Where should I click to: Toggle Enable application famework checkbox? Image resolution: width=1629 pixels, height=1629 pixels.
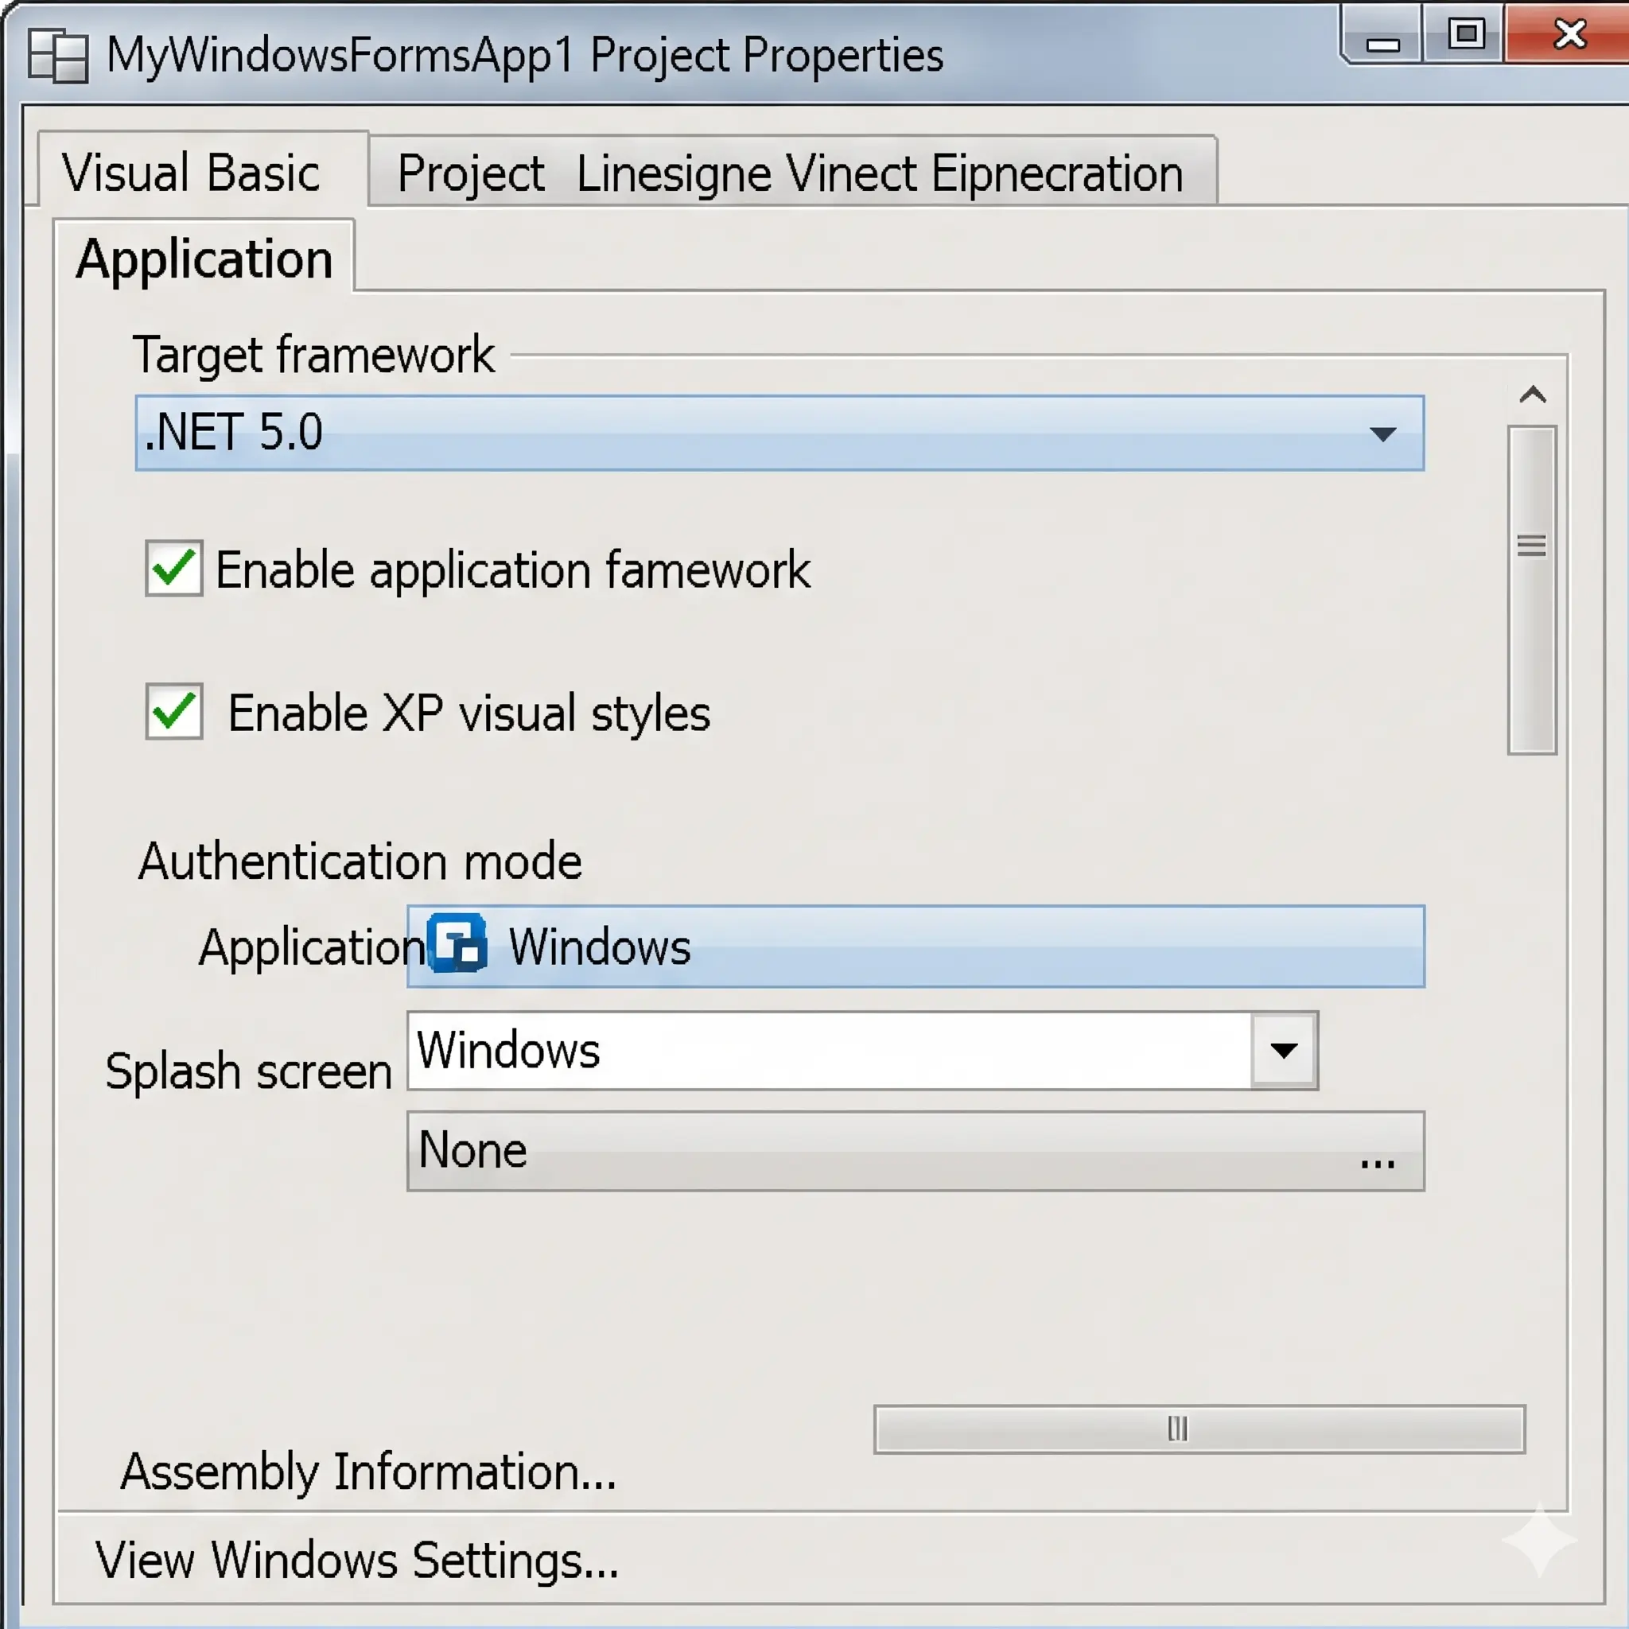173,568
